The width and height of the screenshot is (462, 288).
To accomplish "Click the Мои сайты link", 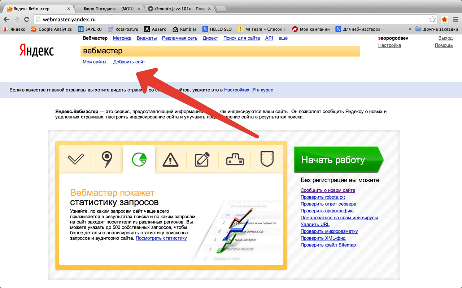I will [94, 62].
